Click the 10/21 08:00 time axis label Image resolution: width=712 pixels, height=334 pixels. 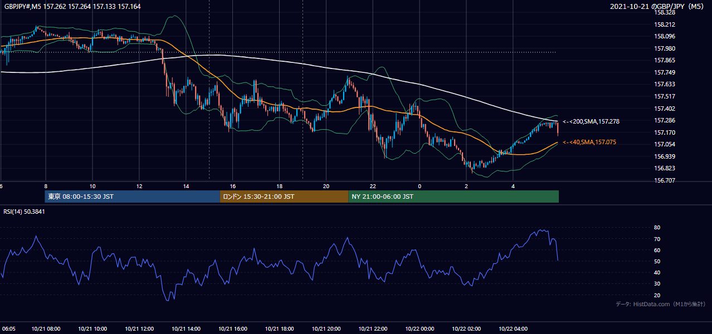click(46, 329)
